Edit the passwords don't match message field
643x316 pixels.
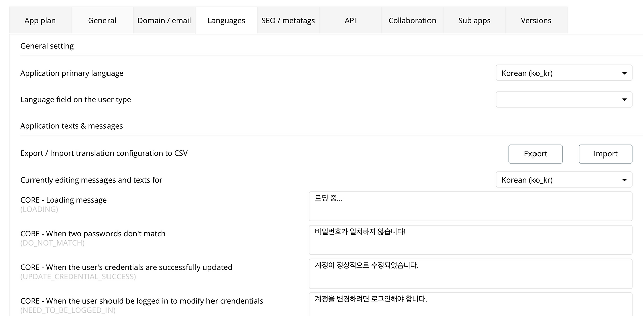click(471, 240)
